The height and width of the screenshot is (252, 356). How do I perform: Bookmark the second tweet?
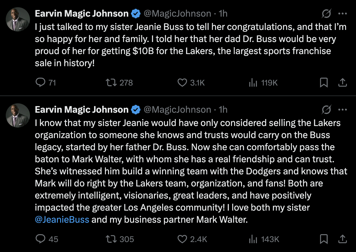[324, 239]
